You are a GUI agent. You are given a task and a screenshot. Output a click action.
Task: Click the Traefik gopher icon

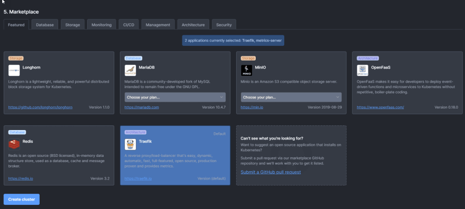130,144
